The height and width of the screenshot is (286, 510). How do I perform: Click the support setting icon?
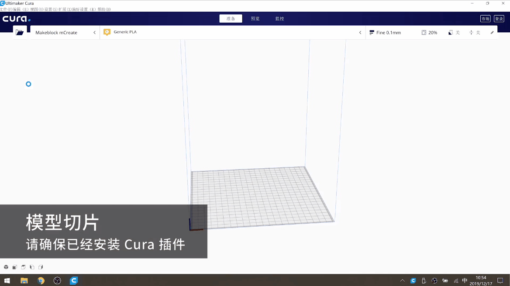[x=451, y=32]
